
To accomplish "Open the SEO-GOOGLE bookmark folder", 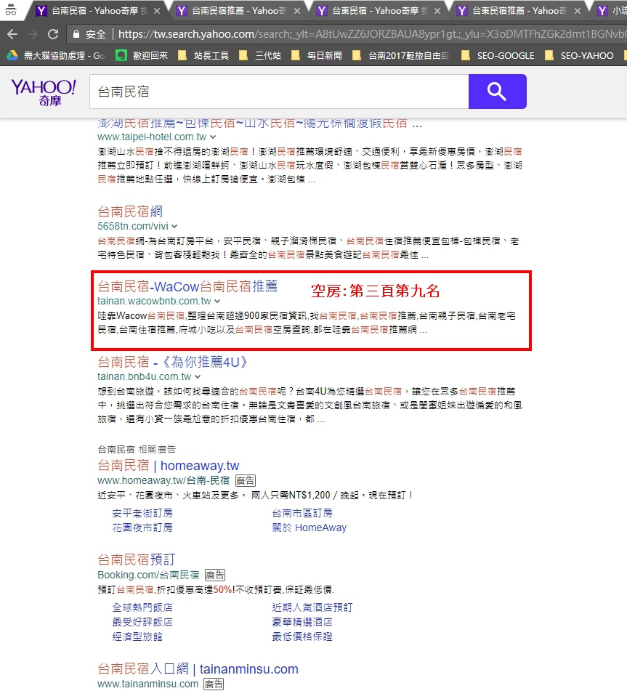I will pyautogui.click(x=498, y=55).
